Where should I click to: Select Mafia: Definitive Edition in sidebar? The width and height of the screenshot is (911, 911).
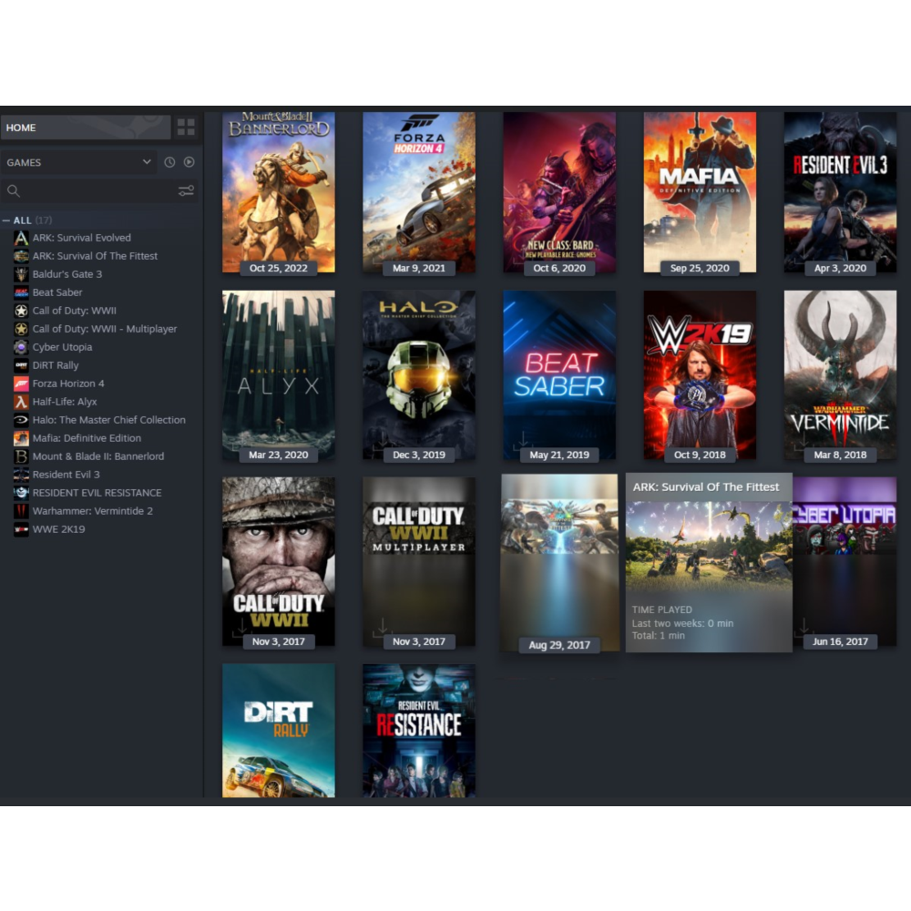click(x=87, y=438)
